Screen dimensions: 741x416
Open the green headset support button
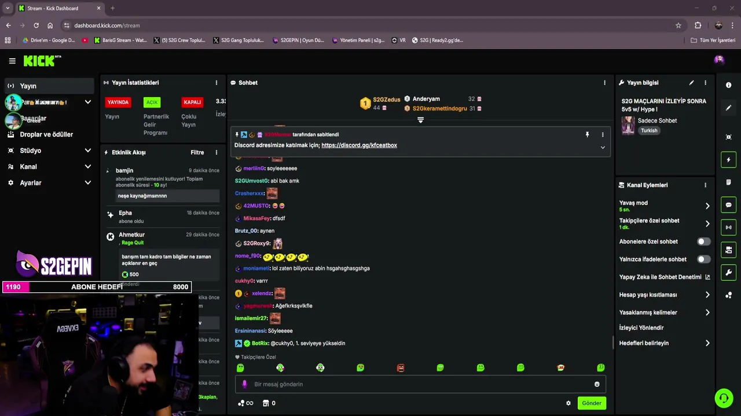(x=723, y=398)
